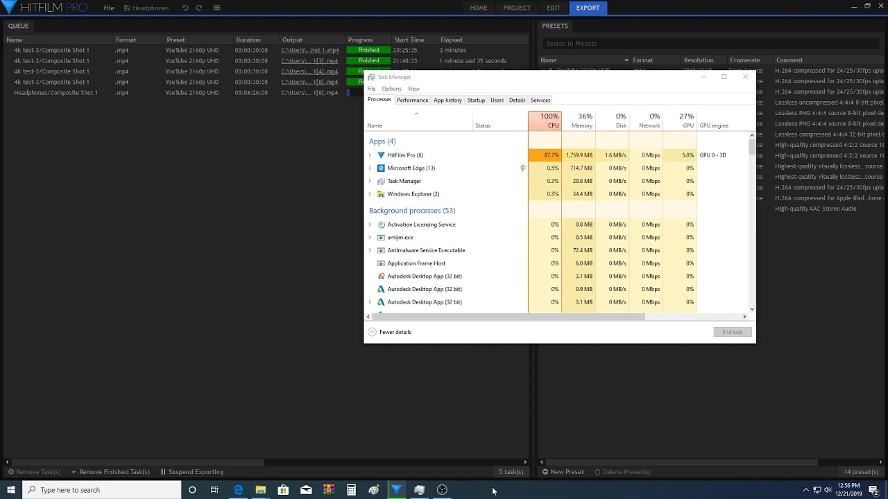888x499 pixels.
Task: Expand Windows Explorer (2) process group
Action: [x=370, y=194]
